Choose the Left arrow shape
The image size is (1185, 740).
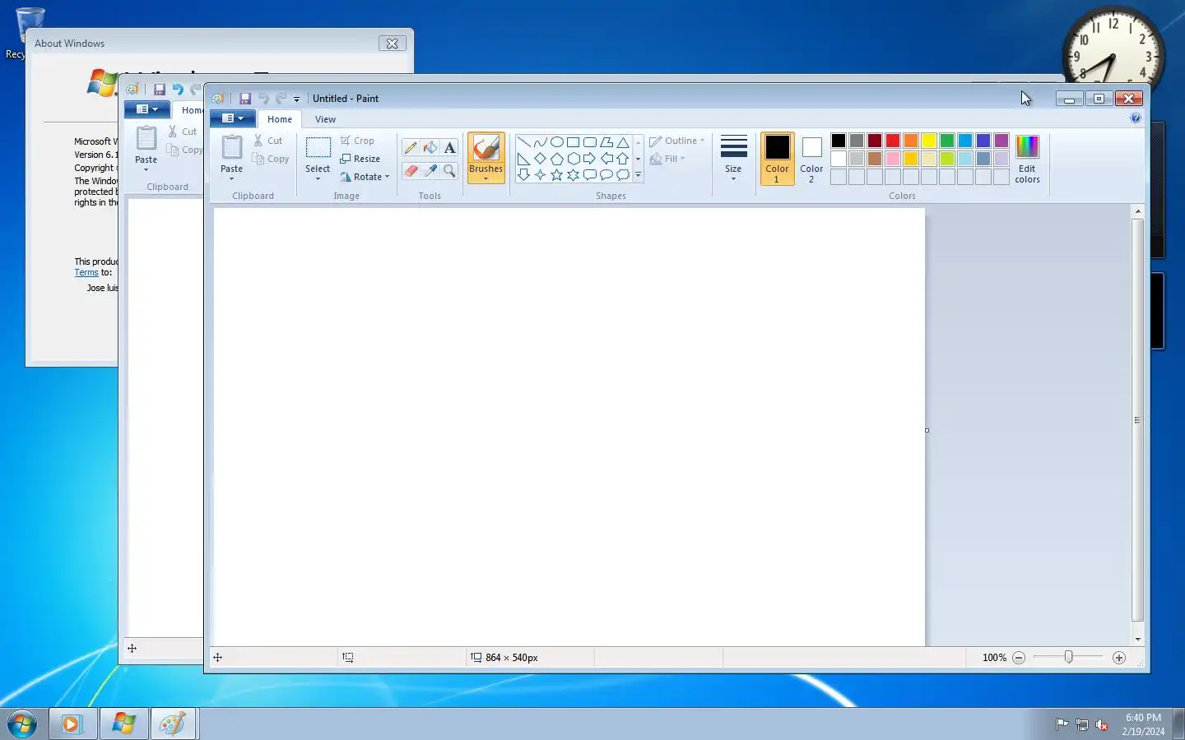click(x=606, y=159)
